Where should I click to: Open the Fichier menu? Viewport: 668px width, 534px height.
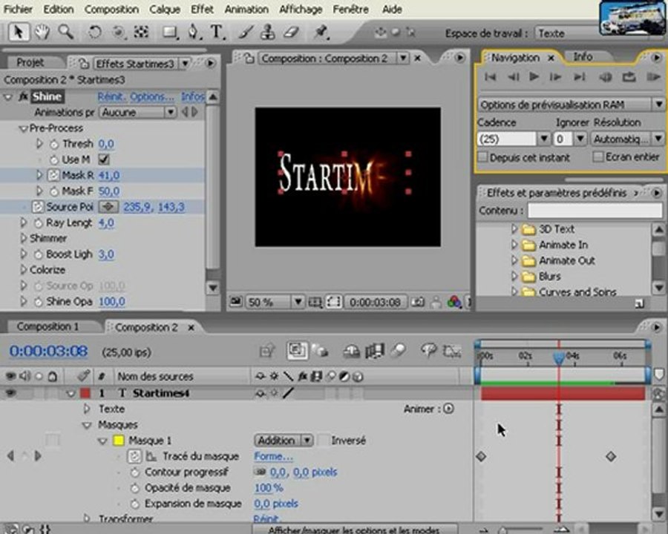(x=18, y=9)
